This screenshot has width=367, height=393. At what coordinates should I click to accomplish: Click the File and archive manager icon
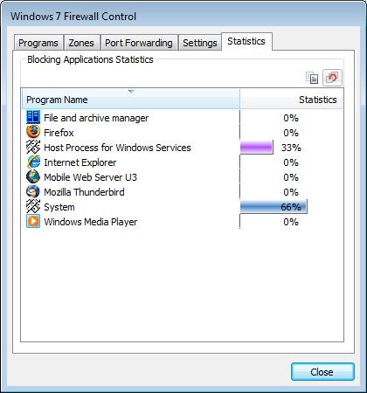pos(33,117)
